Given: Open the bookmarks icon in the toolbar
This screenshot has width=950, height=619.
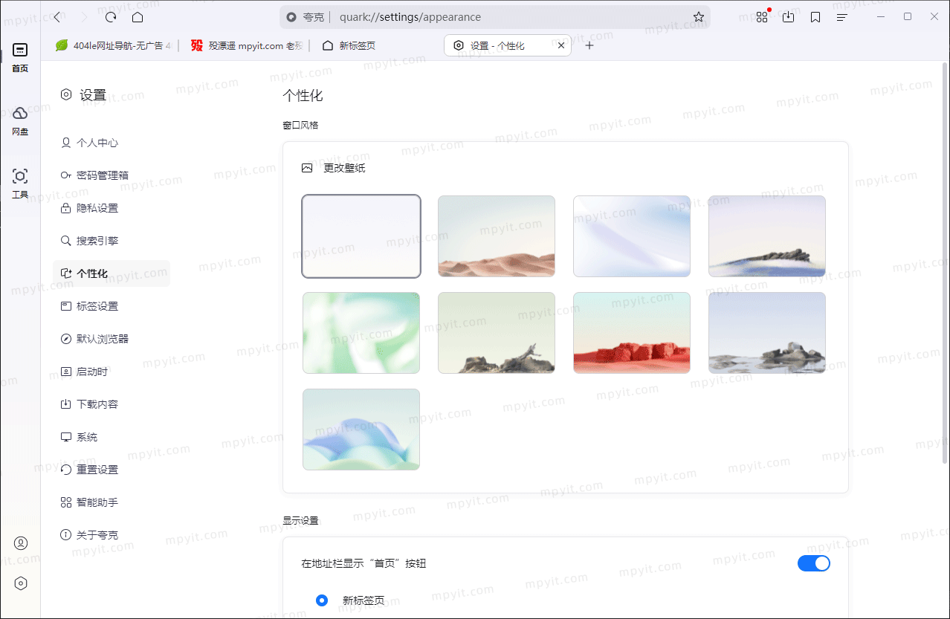Looking at the screenshot, I should 815,16.
